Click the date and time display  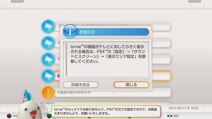[x=184, y=108]
